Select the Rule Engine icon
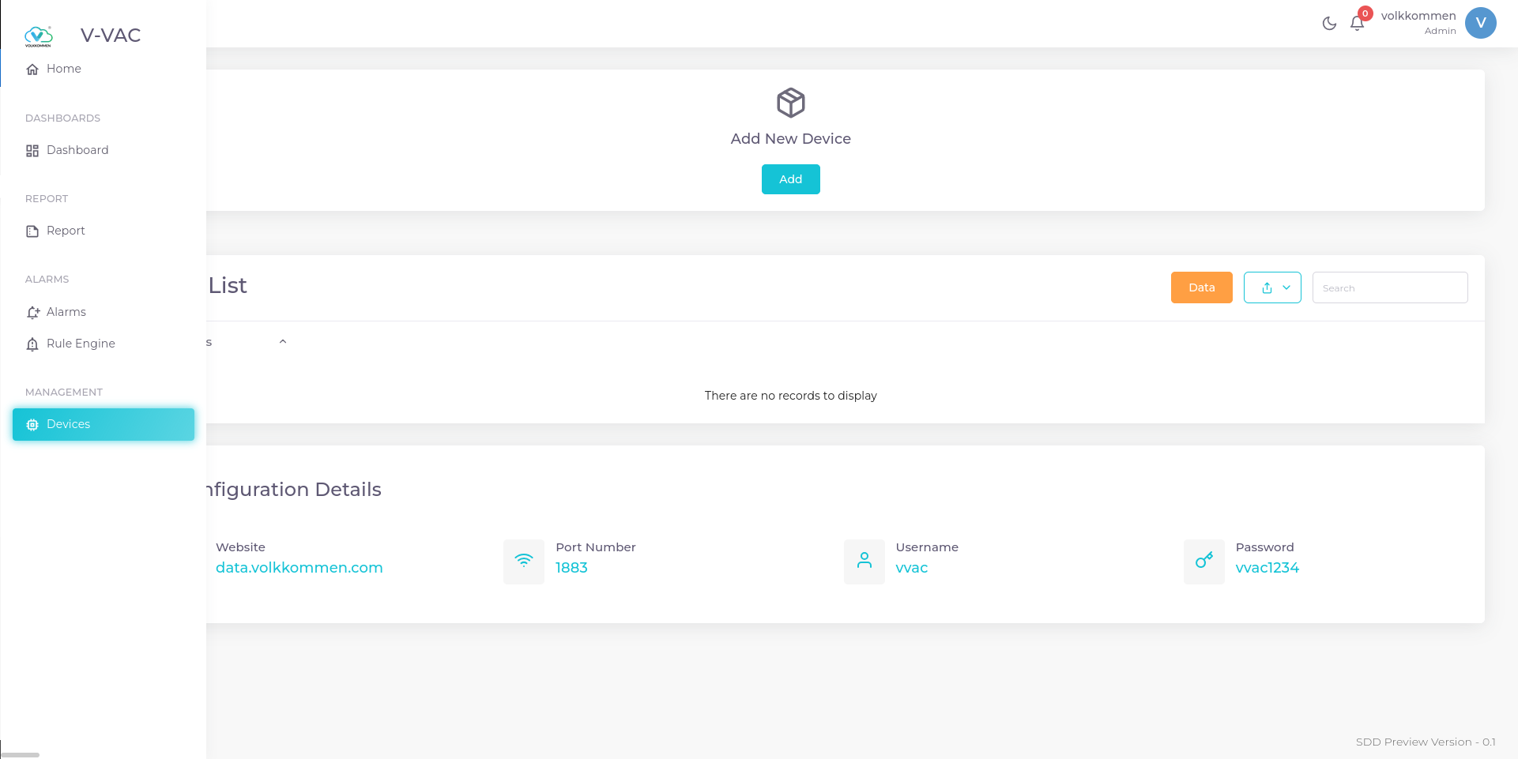 [32, 344]
